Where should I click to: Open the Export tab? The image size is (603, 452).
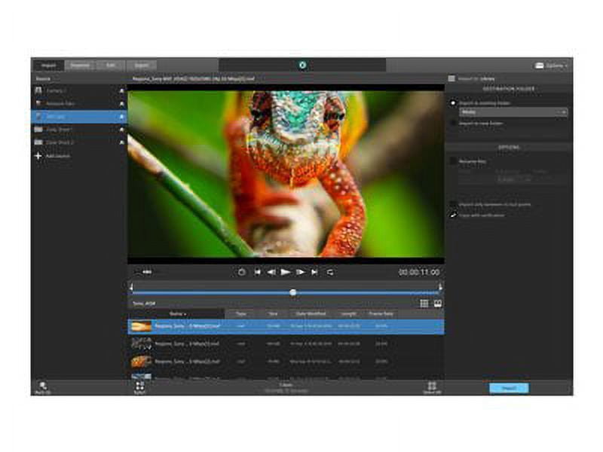(141, 66)
